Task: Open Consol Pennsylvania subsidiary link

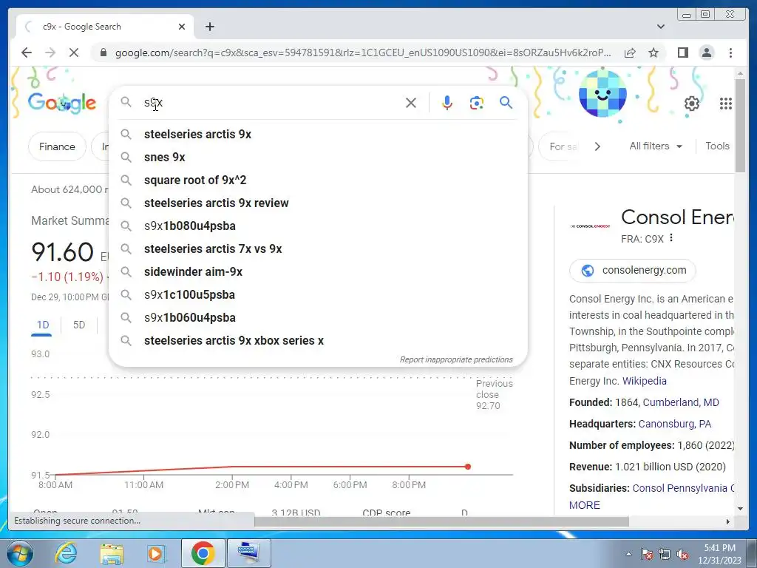Action: [x=683, y=488]
